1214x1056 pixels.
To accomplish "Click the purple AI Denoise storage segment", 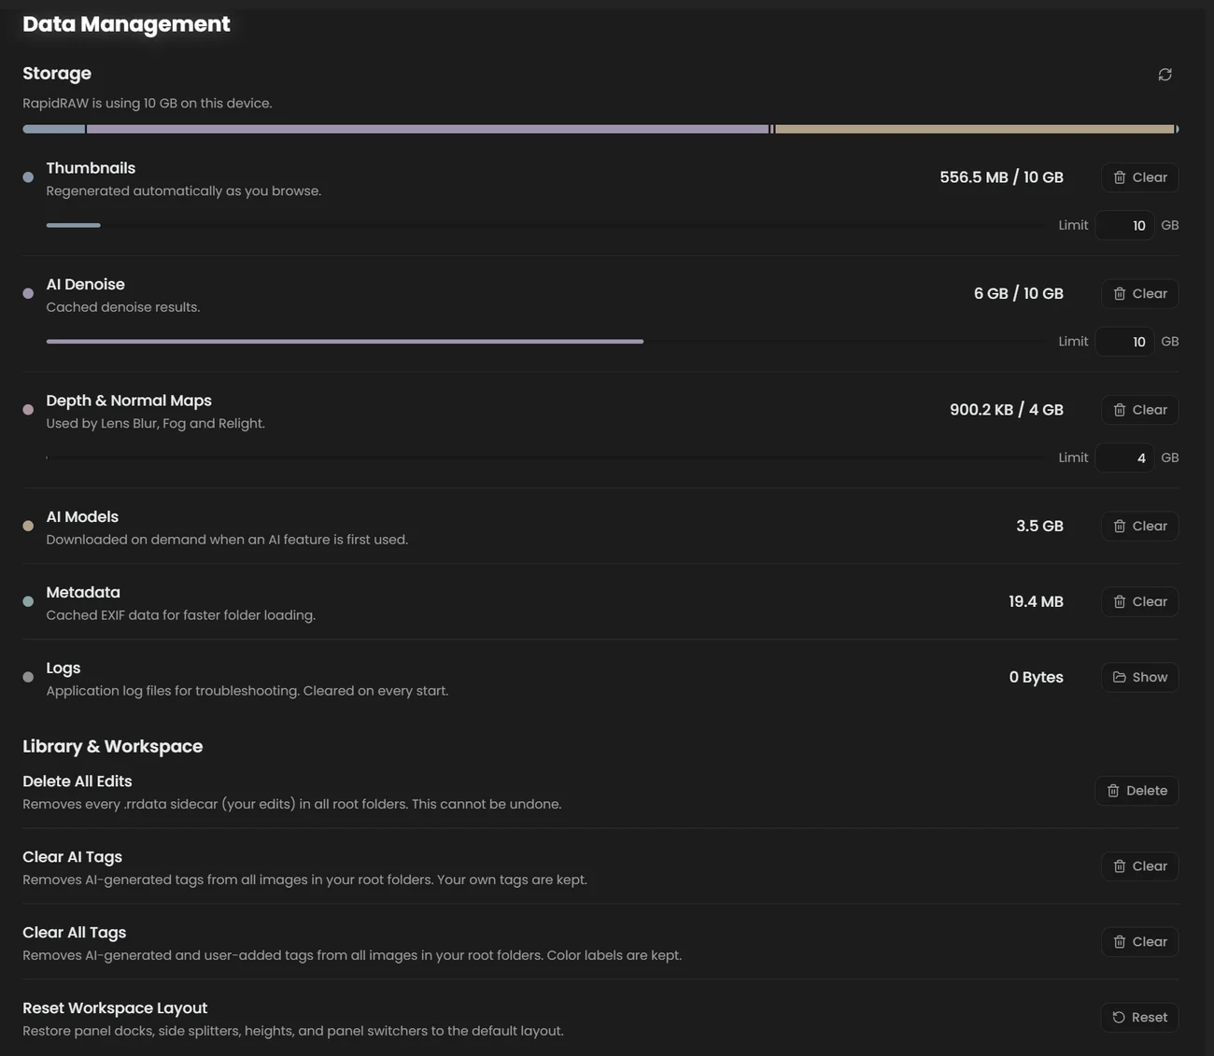I will 428,129.
